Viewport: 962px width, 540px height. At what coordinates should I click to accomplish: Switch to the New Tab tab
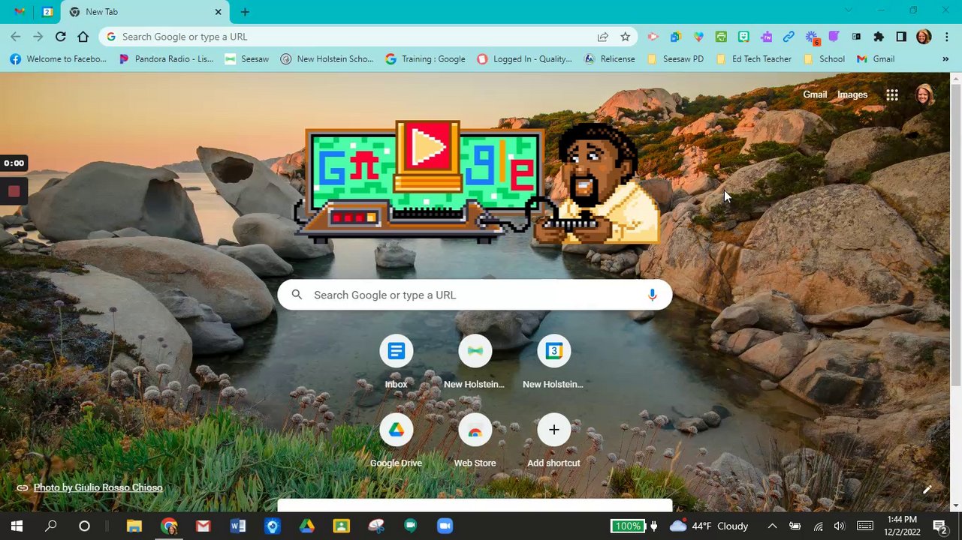145,12
